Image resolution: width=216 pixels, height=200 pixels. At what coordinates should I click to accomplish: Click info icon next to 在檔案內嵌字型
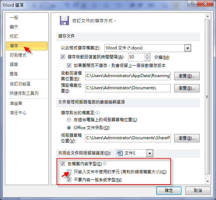click(105, 163)
